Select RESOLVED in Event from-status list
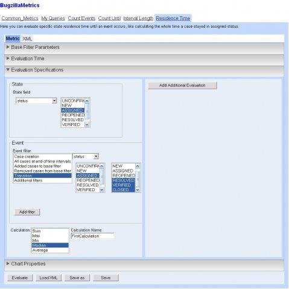This screenshot has width=289, height=289. point(88,185)
